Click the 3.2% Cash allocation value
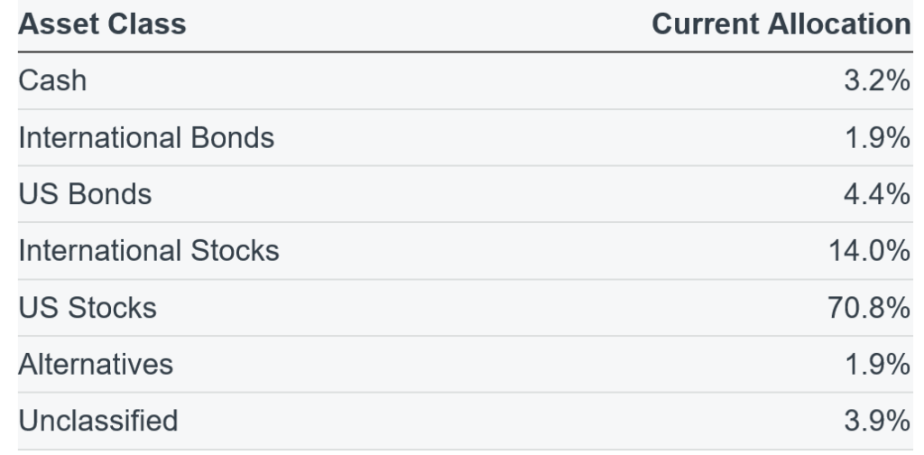Viewport: 924px width, 455px height. coord(877,80)
